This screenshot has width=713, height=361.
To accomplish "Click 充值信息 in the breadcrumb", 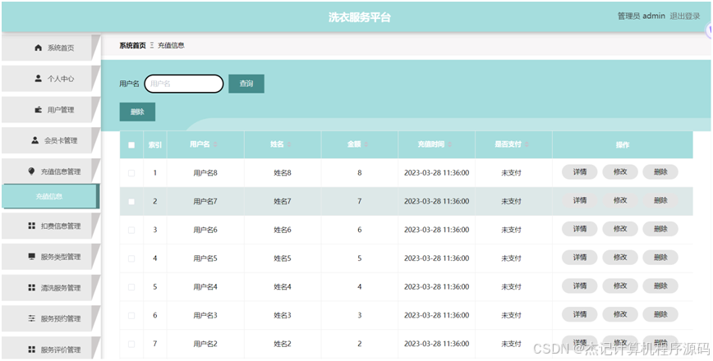I will [171, 45].
